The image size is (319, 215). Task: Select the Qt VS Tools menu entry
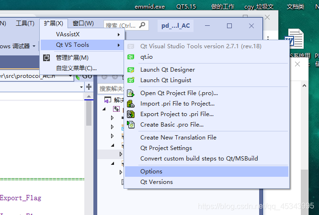[82, 45]
